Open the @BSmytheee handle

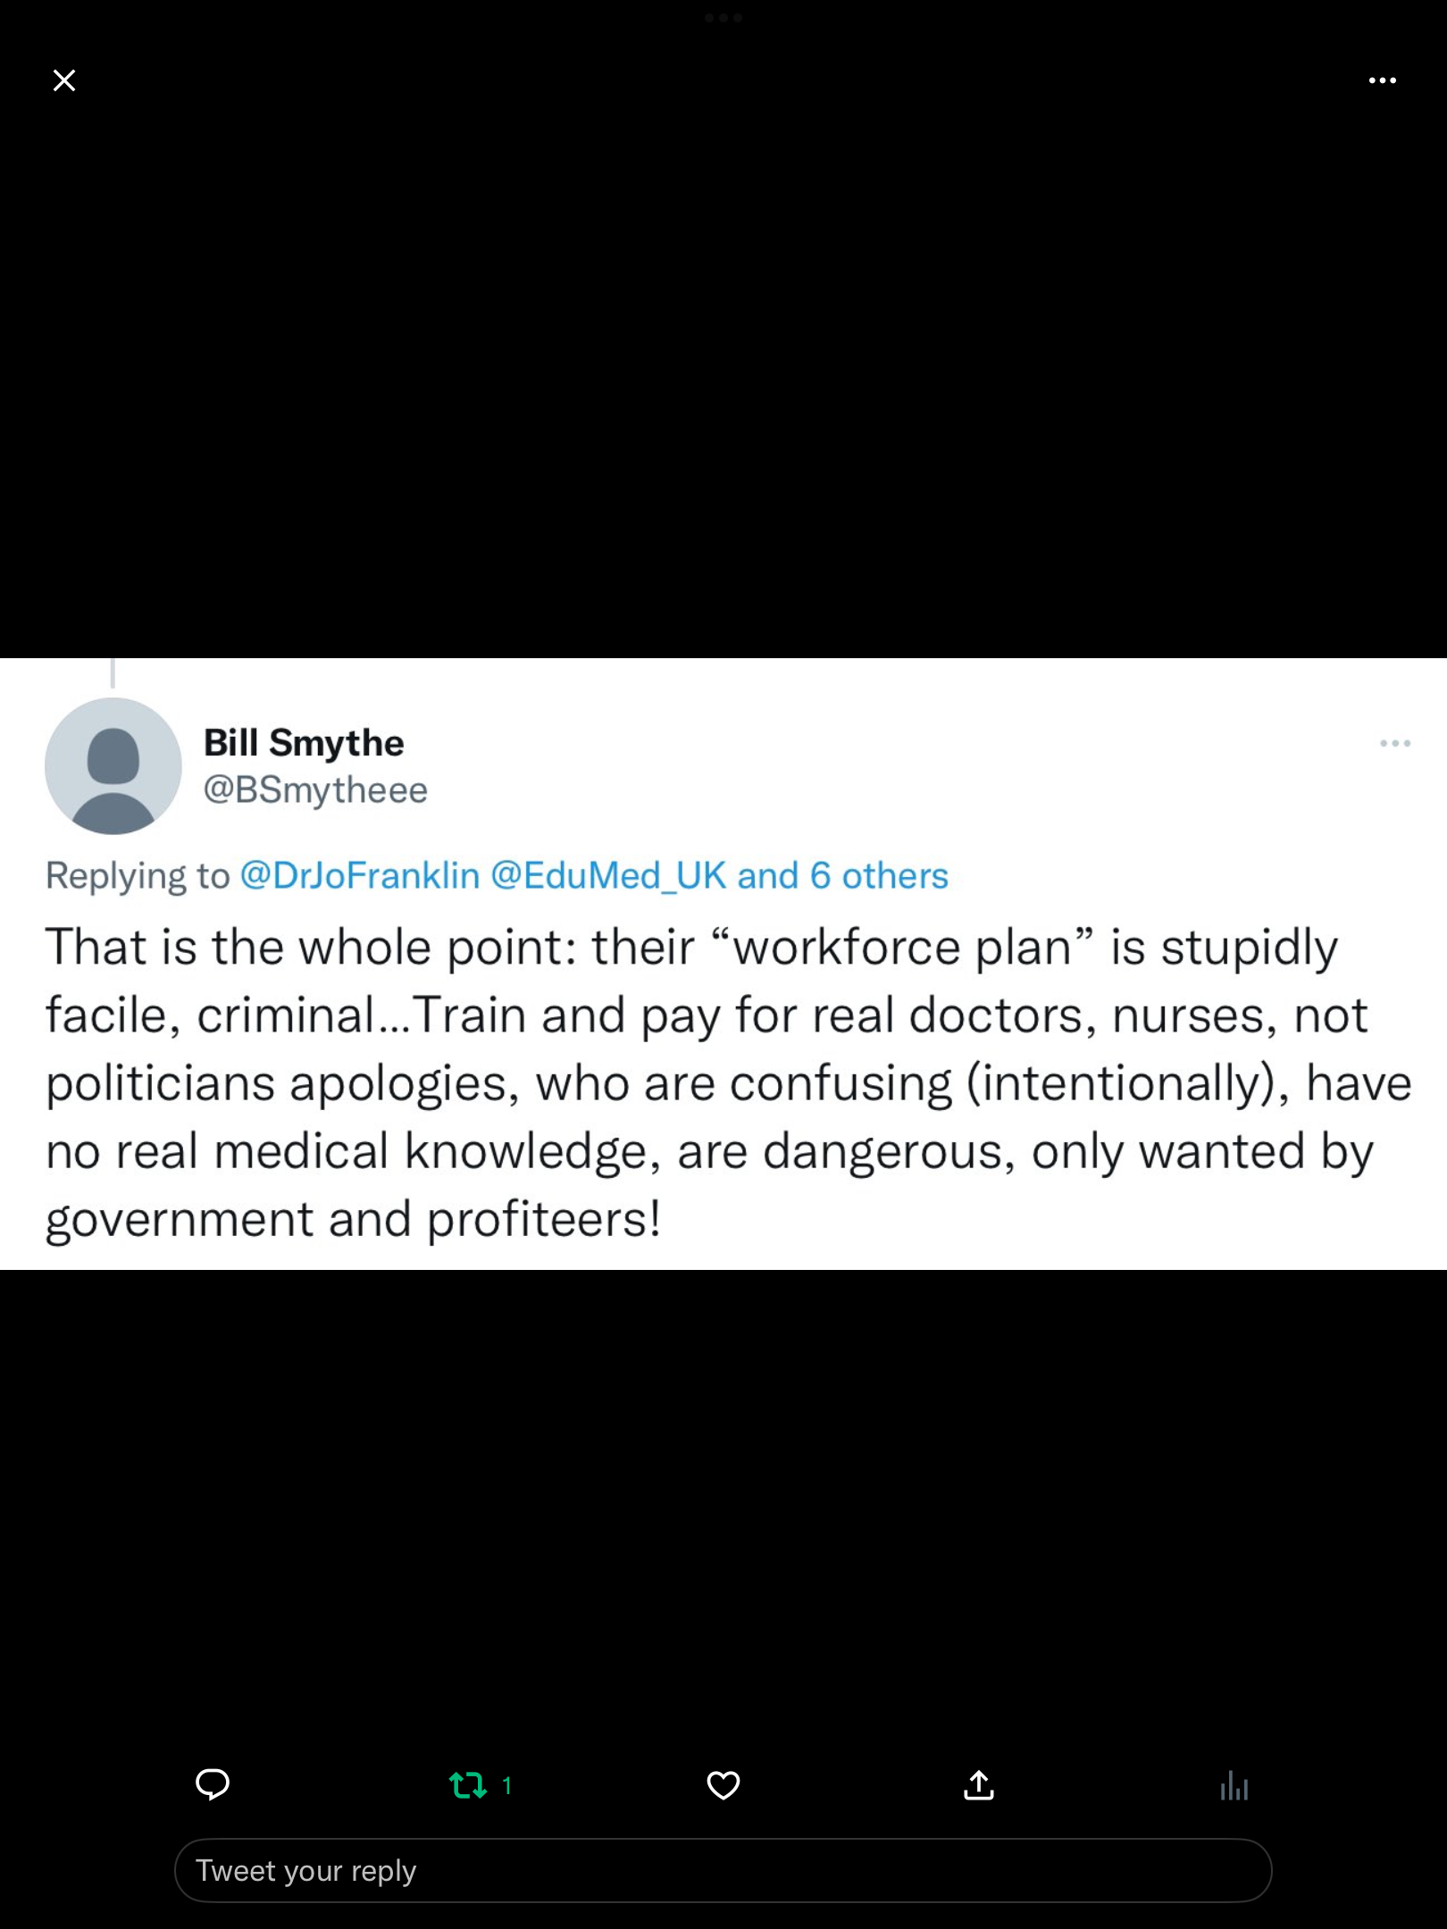(315, 790)
